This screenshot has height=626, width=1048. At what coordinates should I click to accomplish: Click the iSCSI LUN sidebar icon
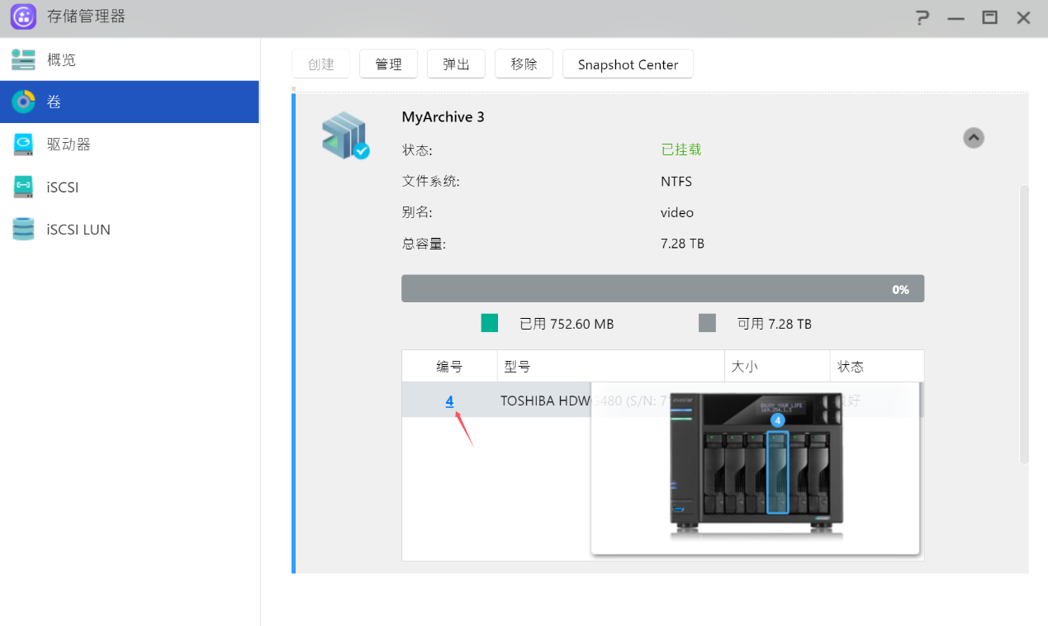click(23, 229)
